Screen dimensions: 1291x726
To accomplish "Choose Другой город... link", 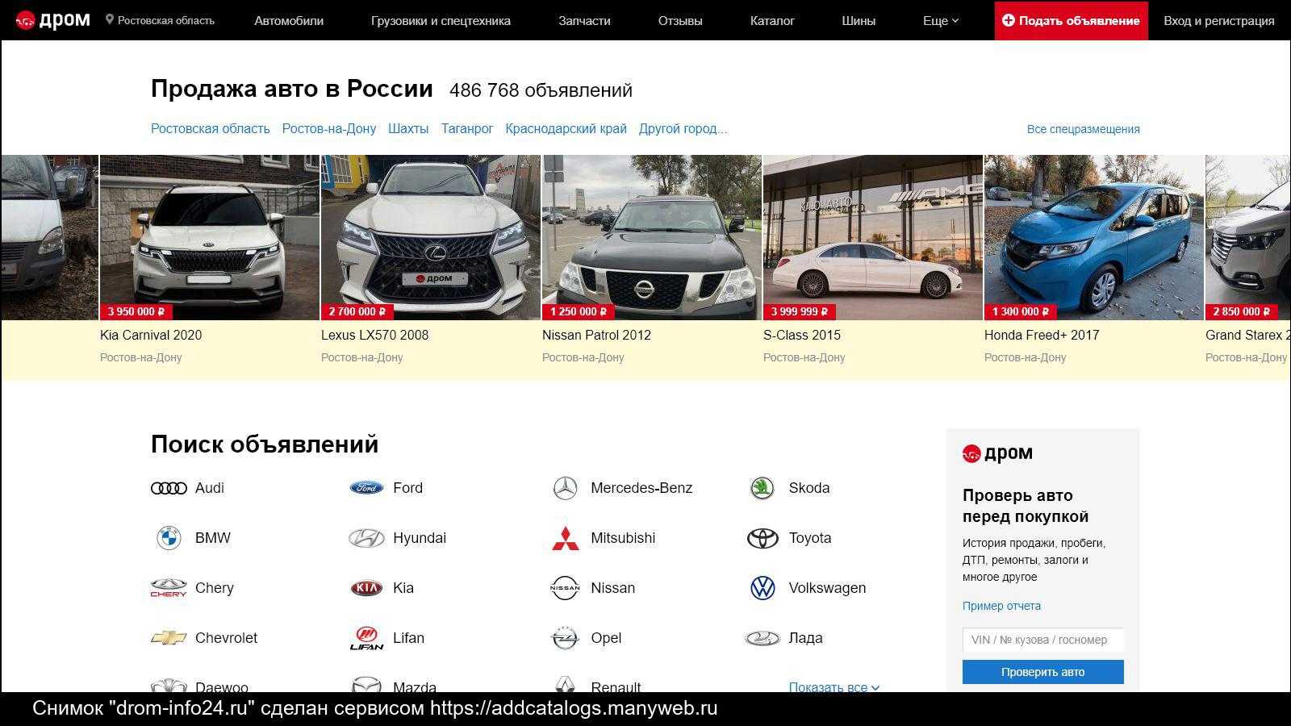I will [x=683, y=129].
